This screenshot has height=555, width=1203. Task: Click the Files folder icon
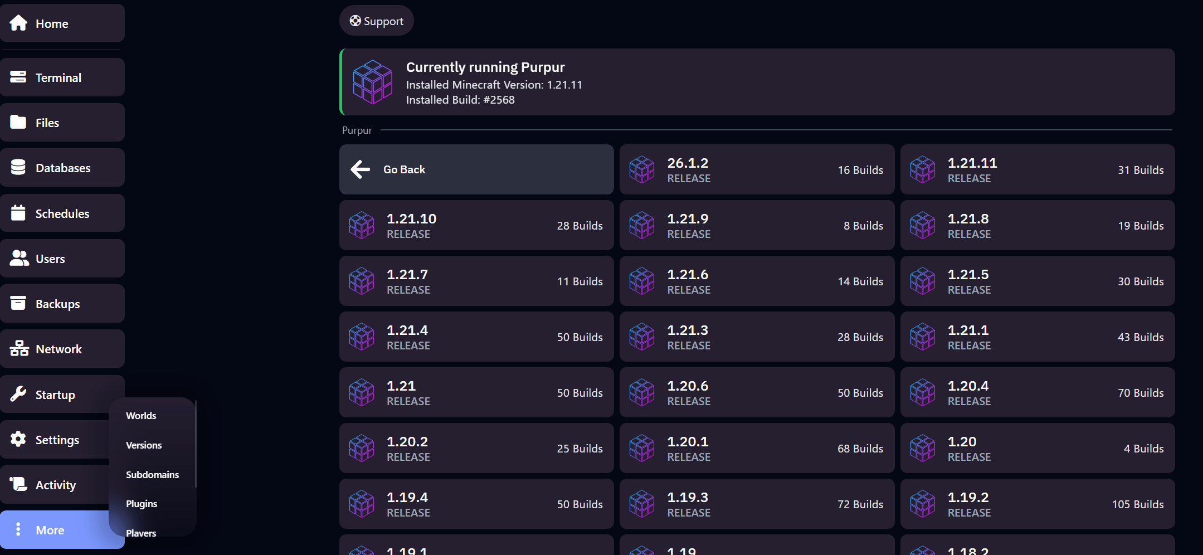18,122
